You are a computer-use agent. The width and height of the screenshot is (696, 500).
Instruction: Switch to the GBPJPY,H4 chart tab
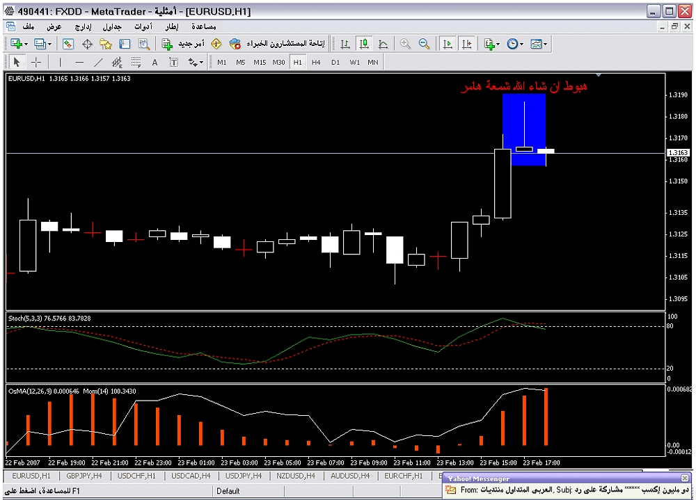pos(82,476)
